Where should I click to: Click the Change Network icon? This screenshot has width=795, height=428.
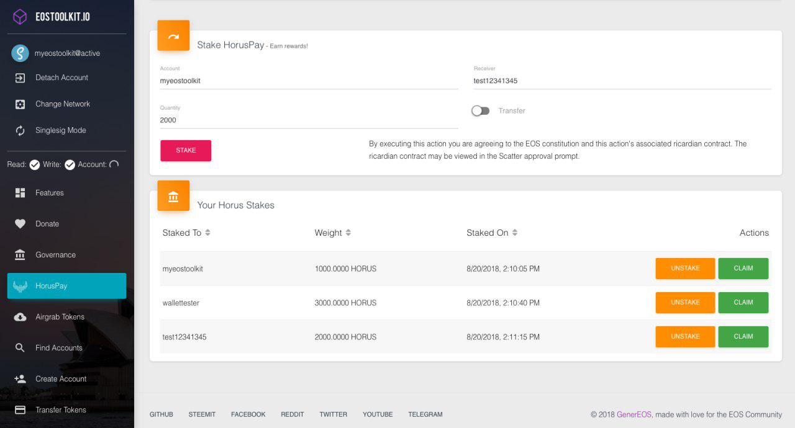point(20,103)
